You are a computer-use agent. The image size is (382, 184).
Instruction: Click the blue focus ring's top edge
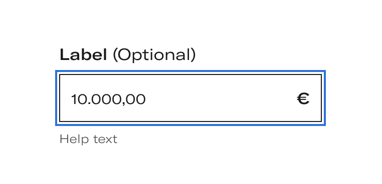click(190, 71)
